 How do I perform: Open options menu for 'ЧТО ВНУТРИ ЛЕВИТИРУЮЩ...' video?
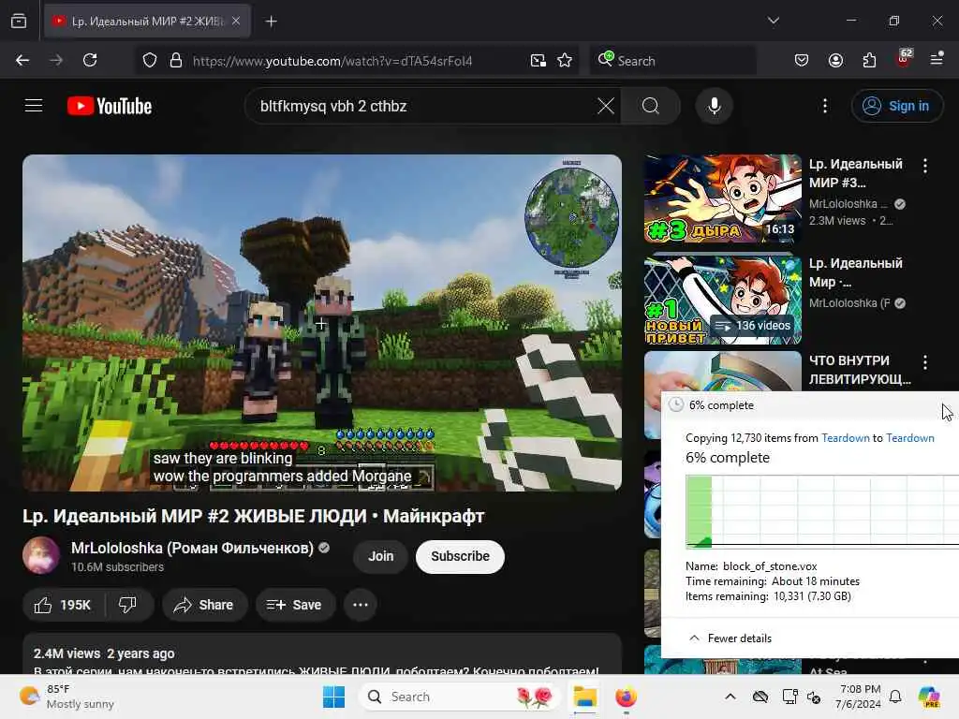[924, 362]
